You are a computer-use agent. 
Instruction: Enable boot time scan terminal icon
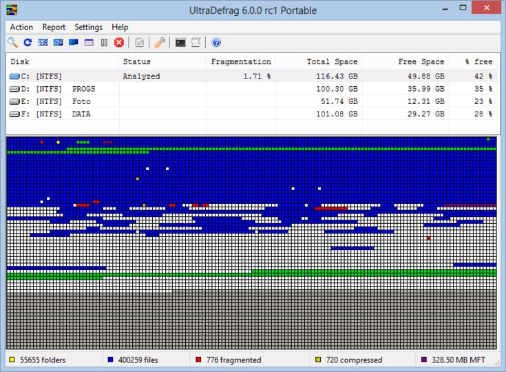pyautogui.click(x=180, y=42)
